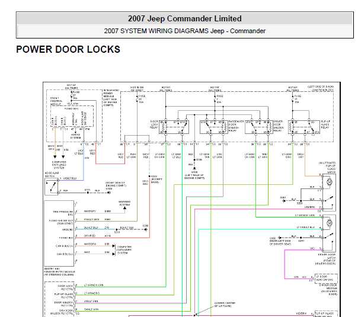Click 'FLIP-UP GLASS RLY CTRL' pin label

pos(63,296)
